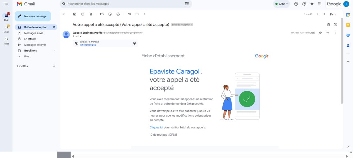Create a new label with plus icon beside Libellés

pyautogui.click(x=54, y=66)
